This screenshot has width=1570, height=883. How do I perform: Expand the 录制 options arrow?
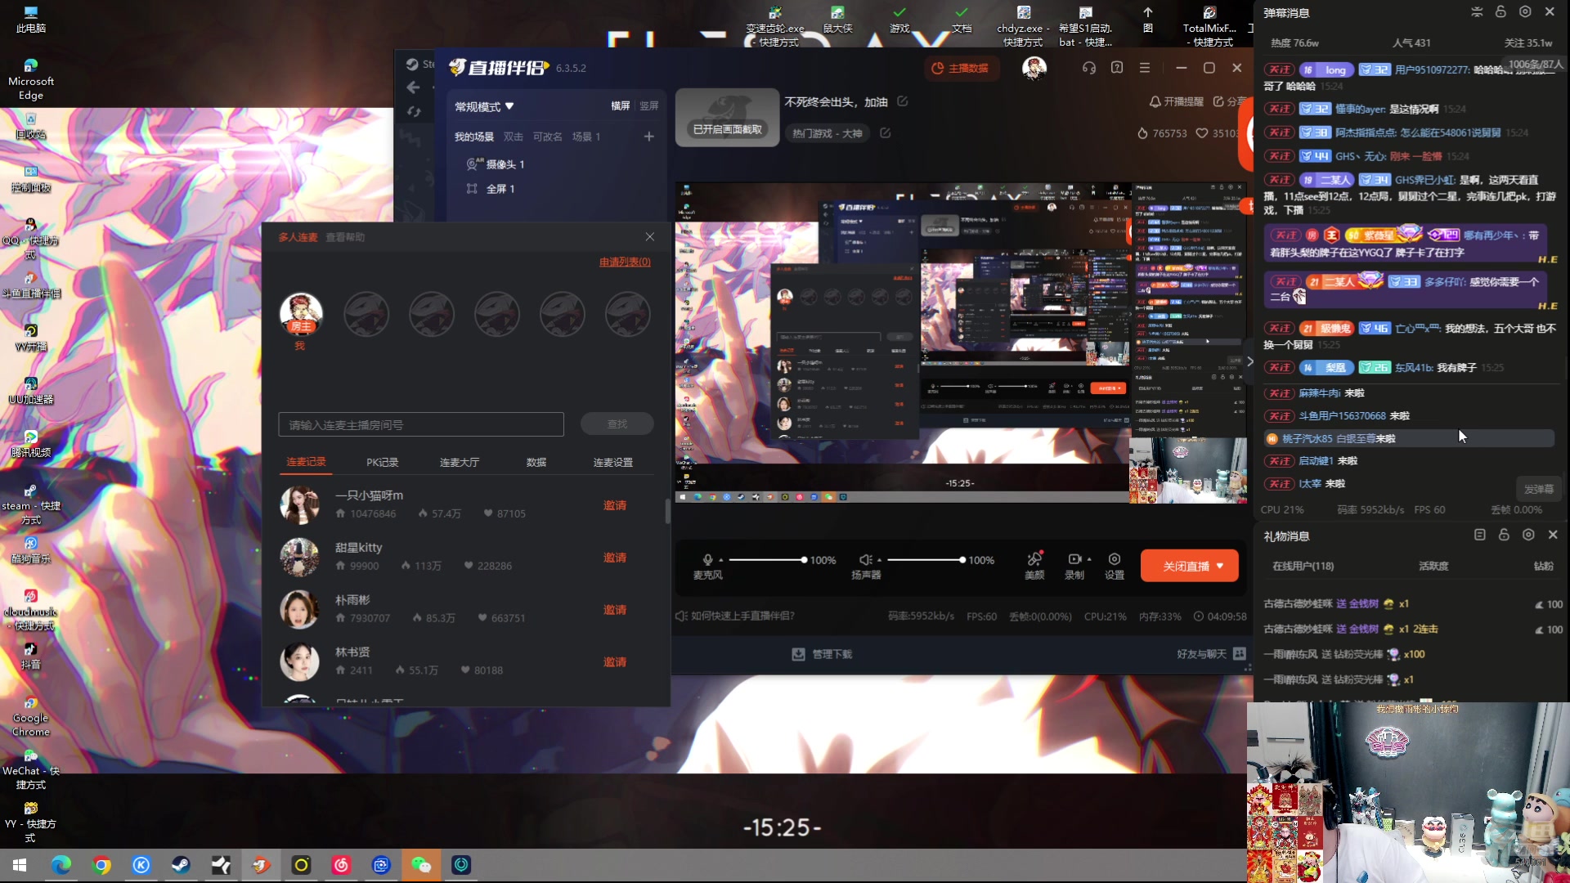pyautogui.click(x=1089, y=559)
